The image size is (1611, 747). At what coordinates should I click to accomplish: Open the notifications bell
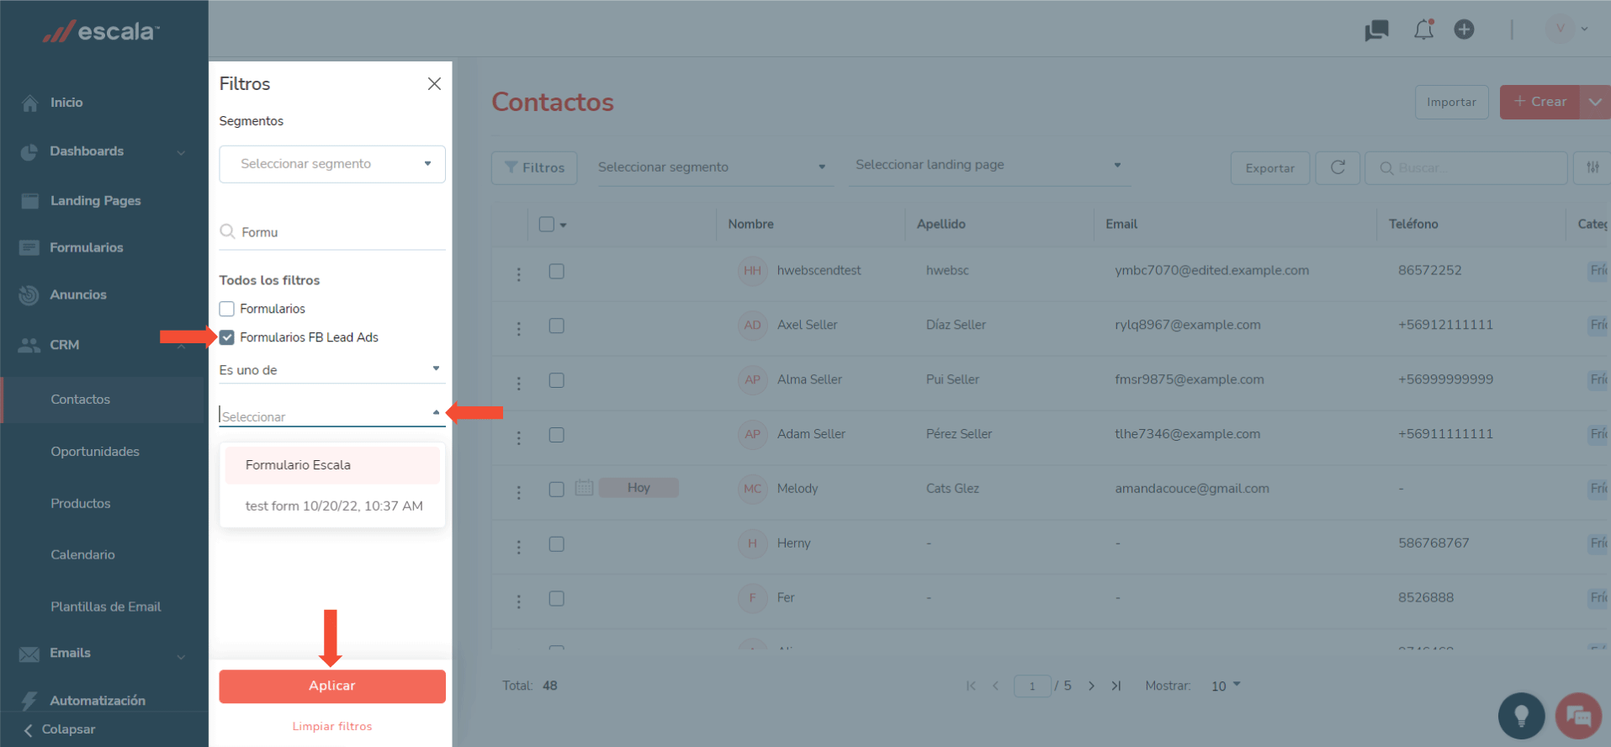pos(1423,29)
